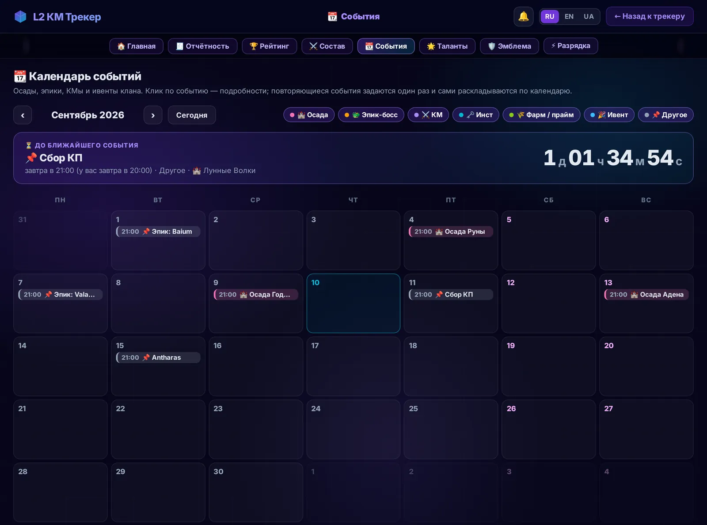Switch language to RU
The image size is (707, 525).
(x=549, y=16)
